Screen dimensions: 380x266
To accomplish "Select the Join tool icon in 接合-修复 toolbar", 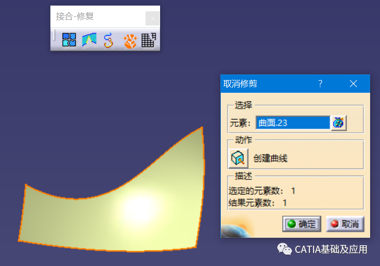I will [69, 40].
